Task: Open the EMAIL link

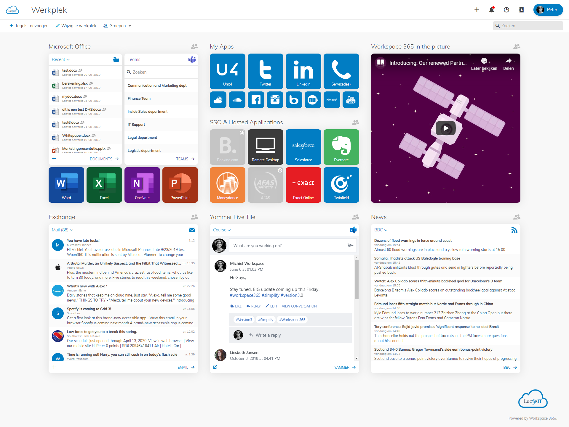Action: click(x=186, y=367)
